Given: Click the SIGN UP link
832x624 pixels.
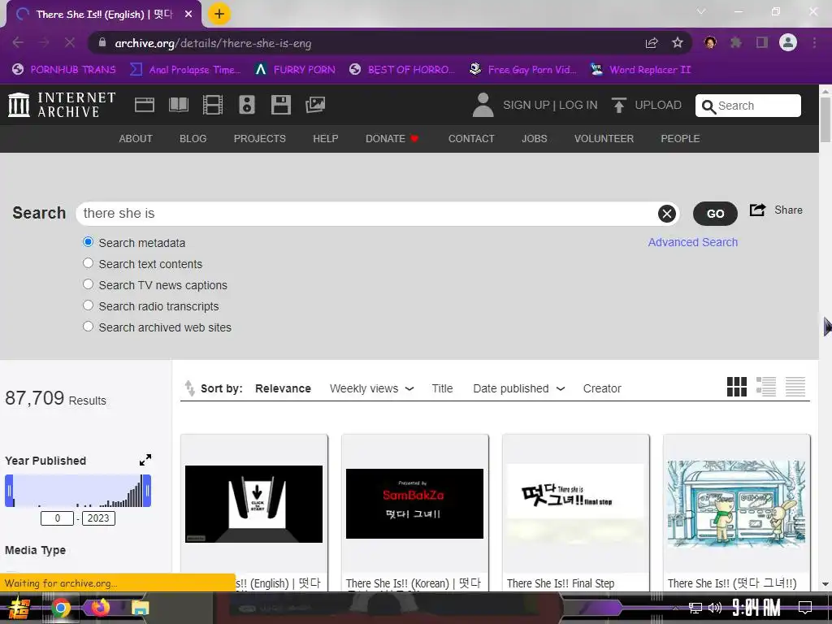Looking at the screenshot, I should (526, 105).
